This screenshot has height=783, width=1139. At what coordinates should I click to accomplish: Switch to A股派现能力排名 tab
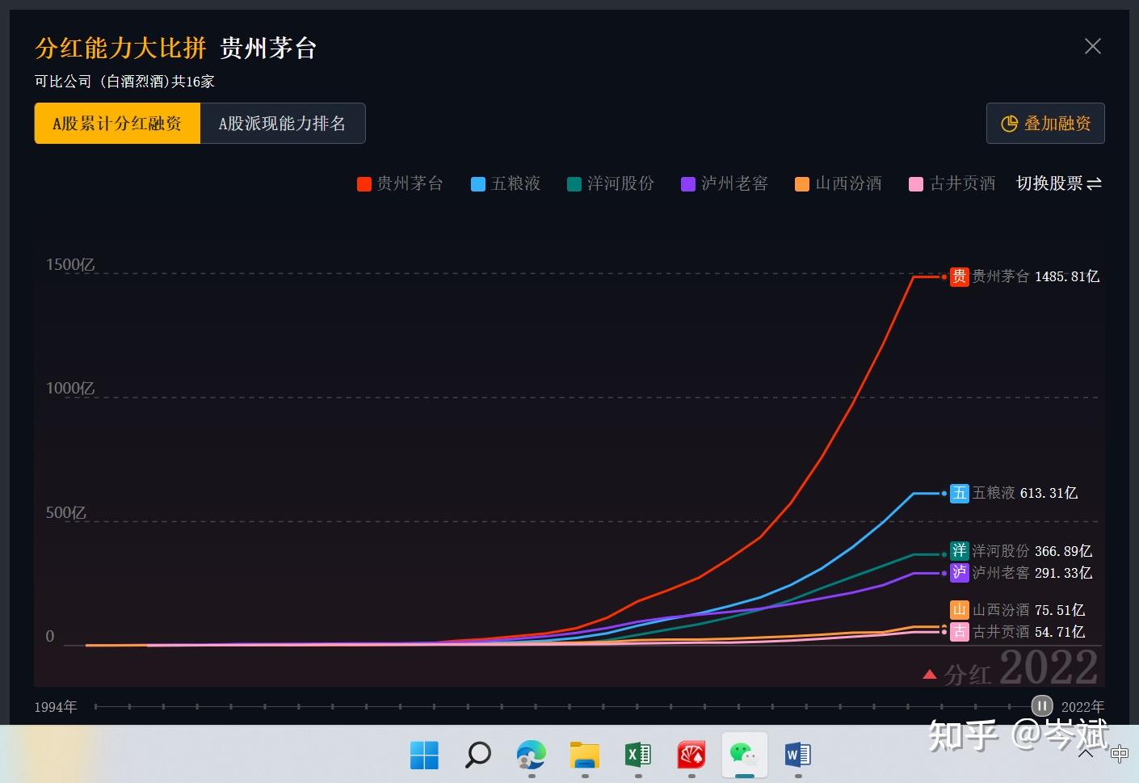pyautogui.click(x=283, y=124)
